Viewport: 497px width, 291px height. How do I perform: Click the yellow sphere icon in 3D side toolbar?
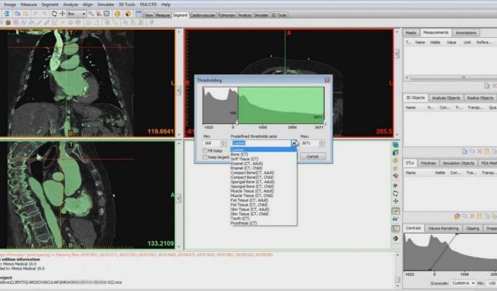click(395, 160)
